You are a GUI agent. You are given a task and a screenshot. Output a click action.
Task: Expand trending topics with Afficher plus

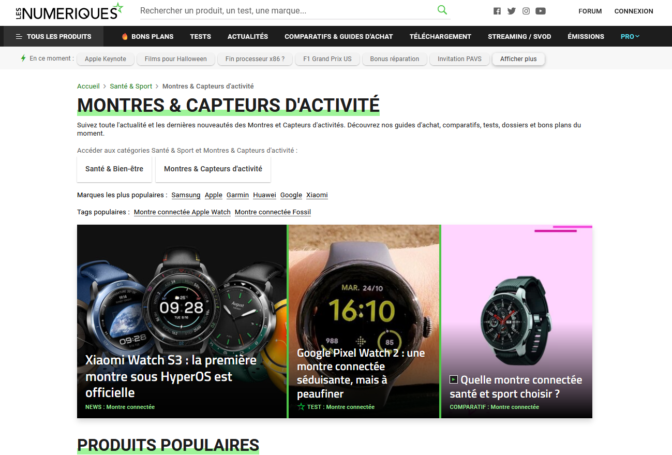tap(518, 59)
